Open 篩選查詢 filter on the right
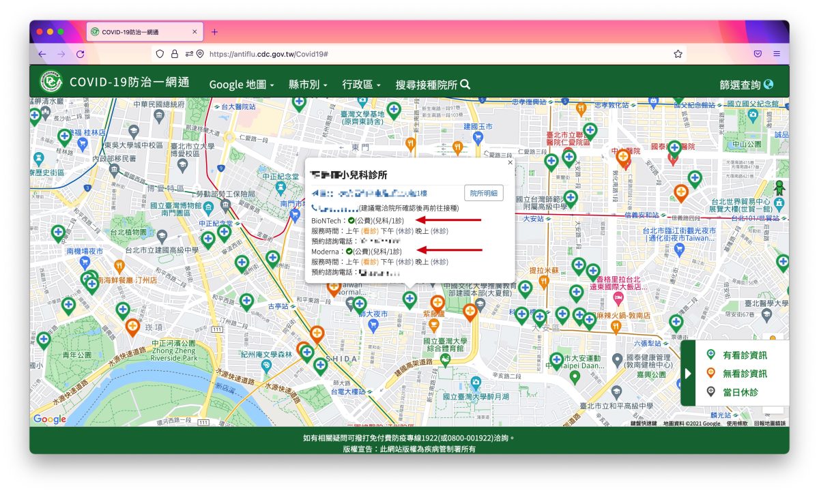The image size is (819, 493). pyautogui.click(x=747, y=85)
